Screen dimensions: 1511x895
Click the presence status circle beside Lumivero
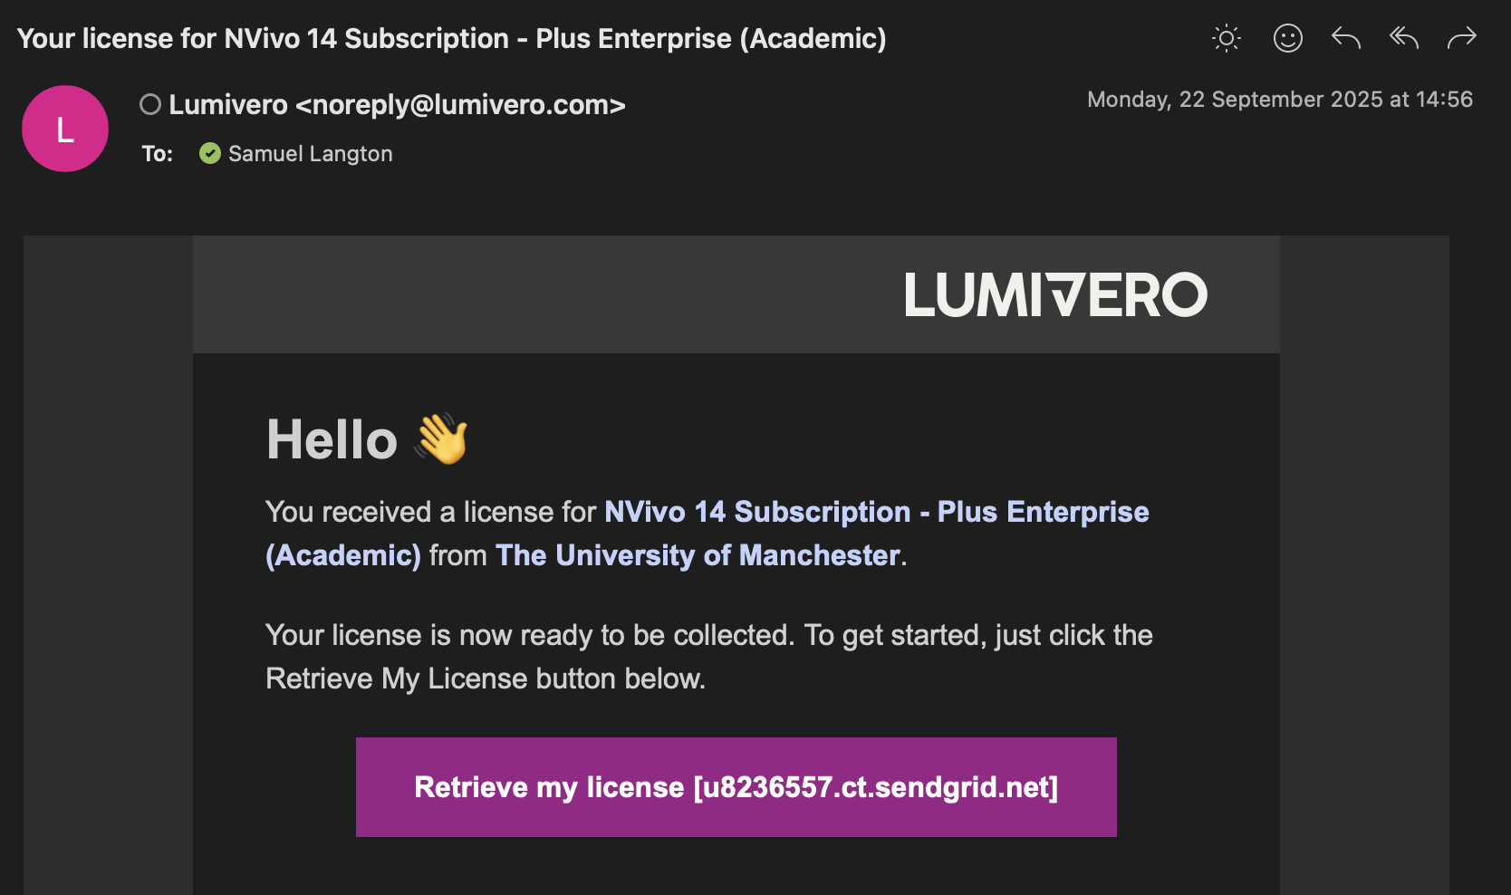click(150, 105)
